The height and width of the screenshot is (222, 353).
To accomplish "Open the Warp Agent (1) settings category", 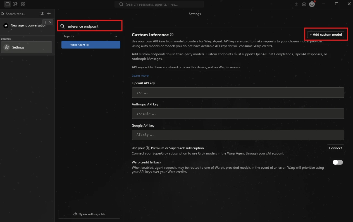I will (x=91, y=45).
